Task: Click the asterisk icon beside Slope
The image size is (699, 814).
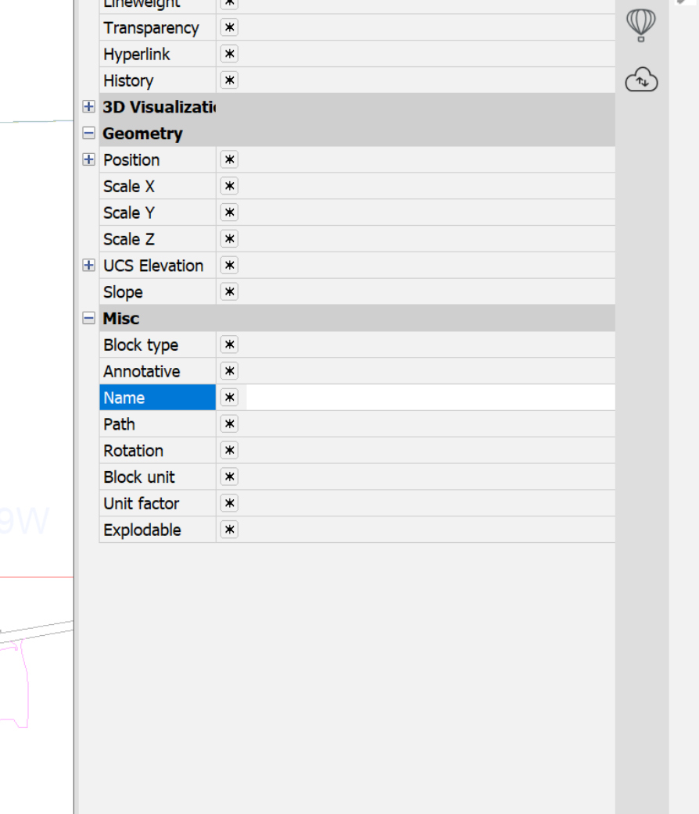Action: pos(229,292)
